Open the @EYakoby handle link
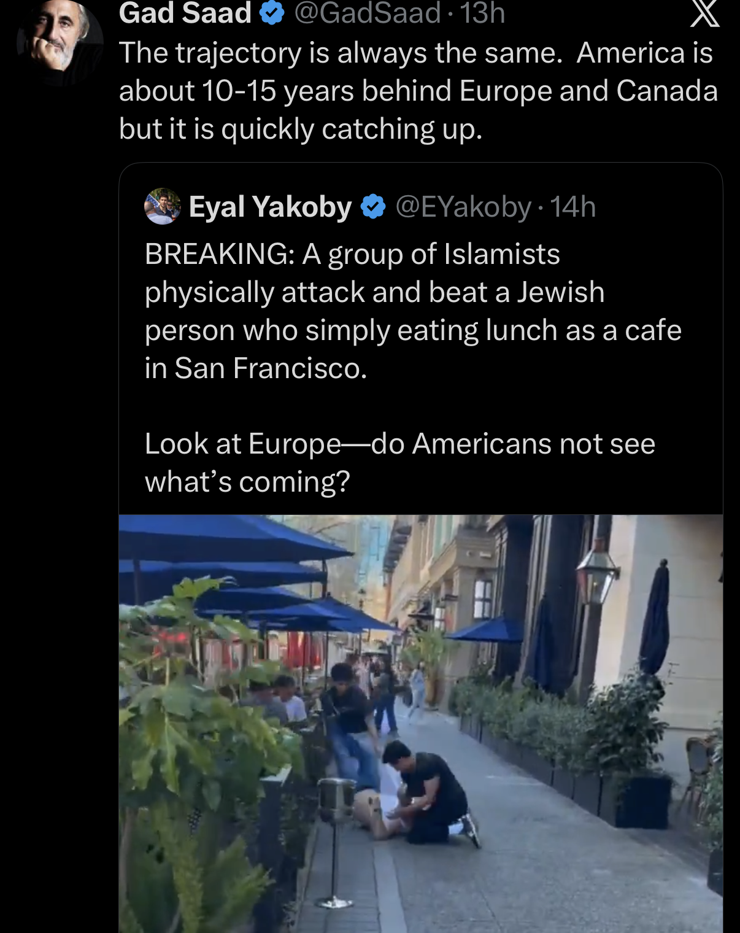The image size is (740, 933). click(463, 207)
